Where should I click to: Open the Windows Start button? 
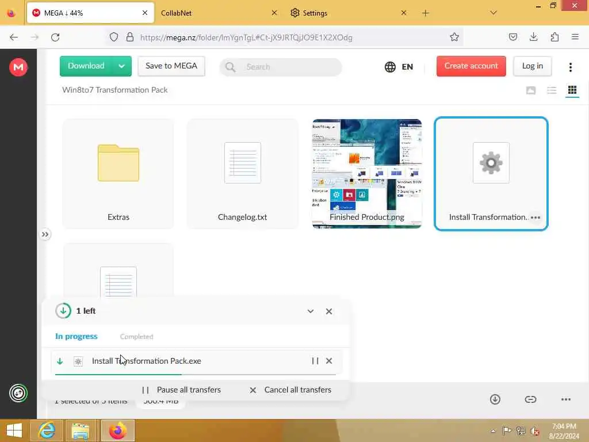(14, 430)
